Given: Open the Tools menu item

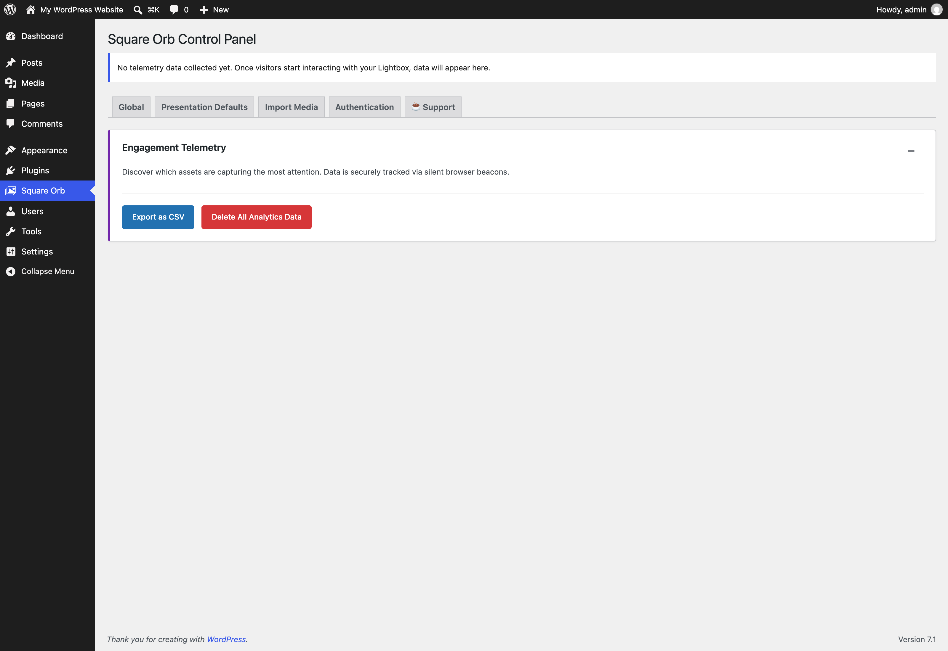Looking at the screenshot, I should tap(47, 231).
